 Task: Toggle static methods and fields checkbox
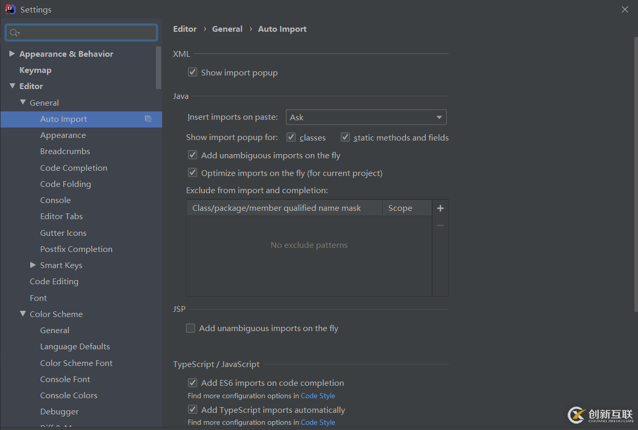345,137
